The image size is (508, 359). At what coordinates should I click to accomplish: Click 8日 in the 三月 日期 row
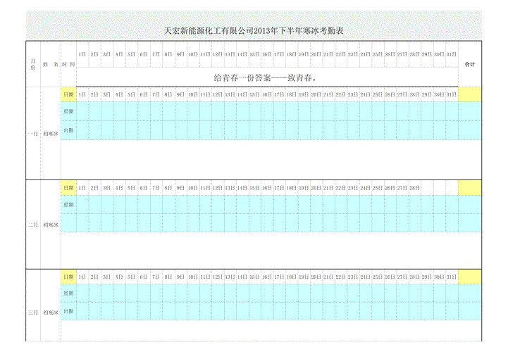click(x=168, y=277)
